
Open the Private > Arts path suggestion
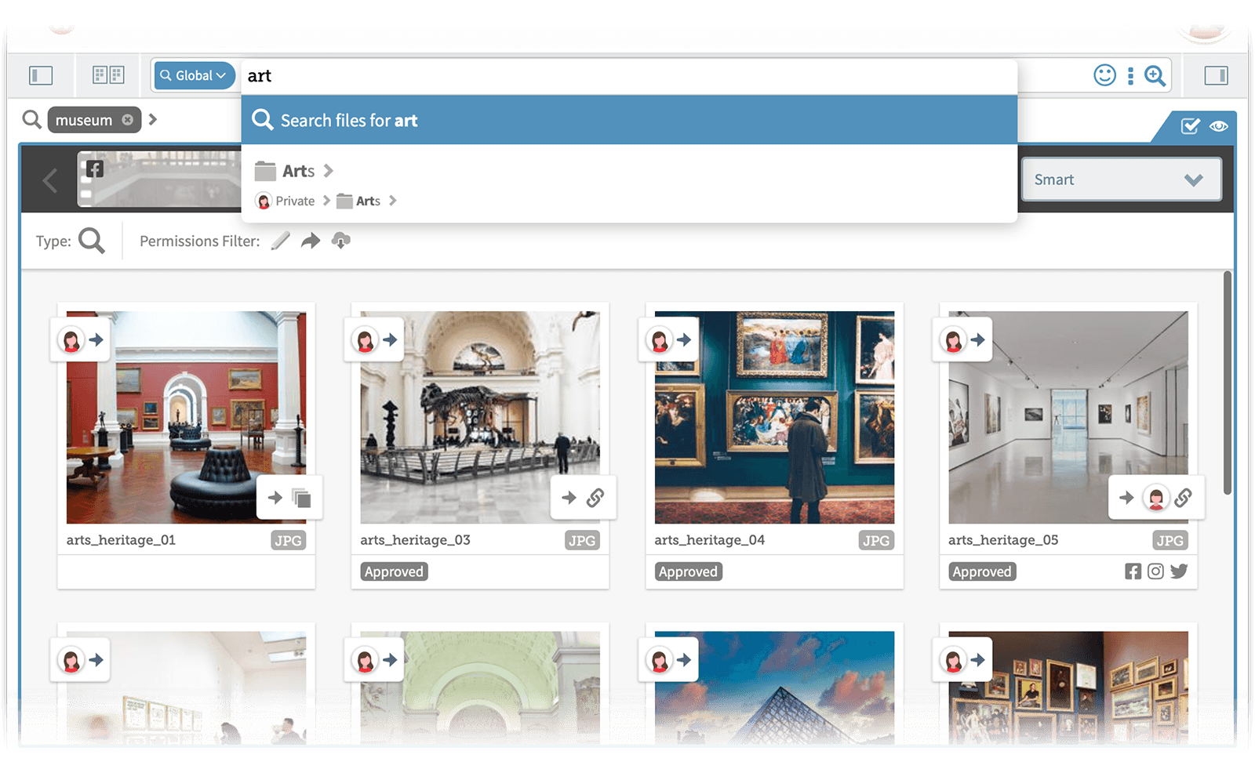318,201
